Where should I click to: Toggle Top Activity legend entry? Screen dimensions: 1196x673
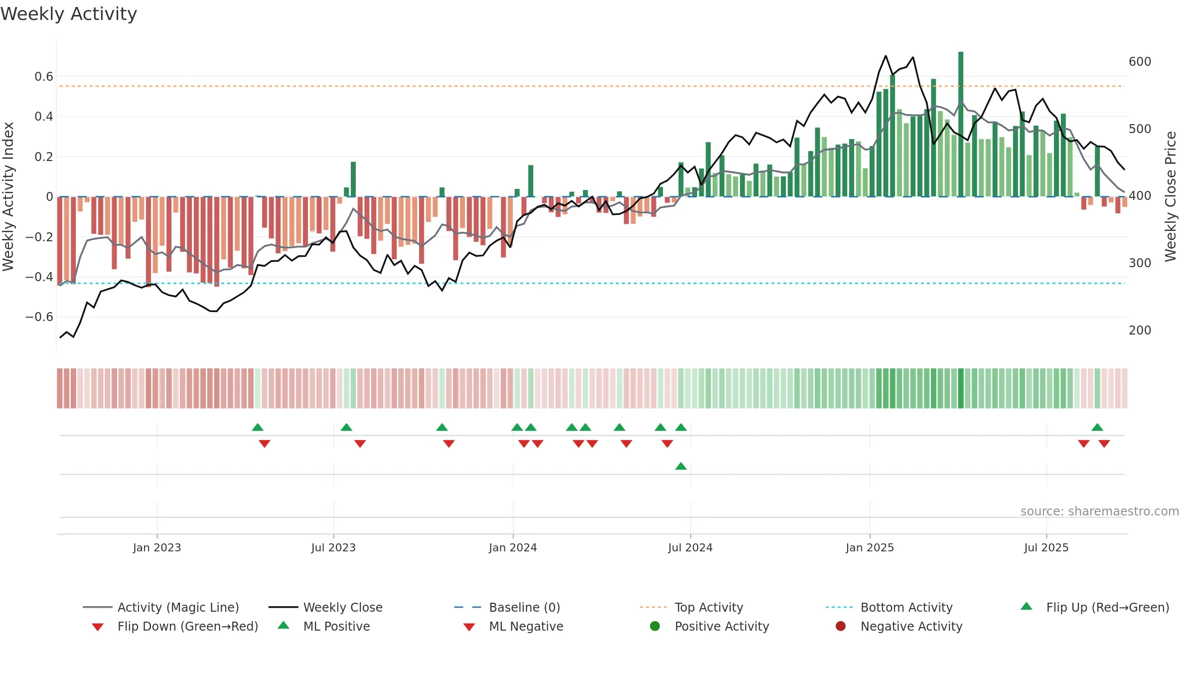pos(691,607)
